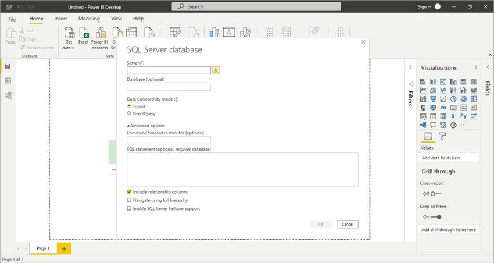Select the R script visual
Viewport: 494px width, 263px height.
coord(453,116)
